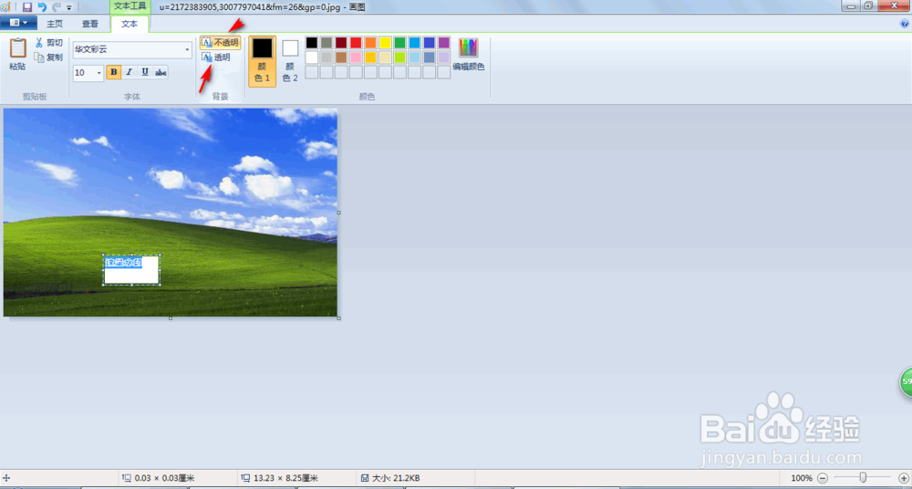
Task: Pick the blue-gray color swatch
Action: (430, 57)
